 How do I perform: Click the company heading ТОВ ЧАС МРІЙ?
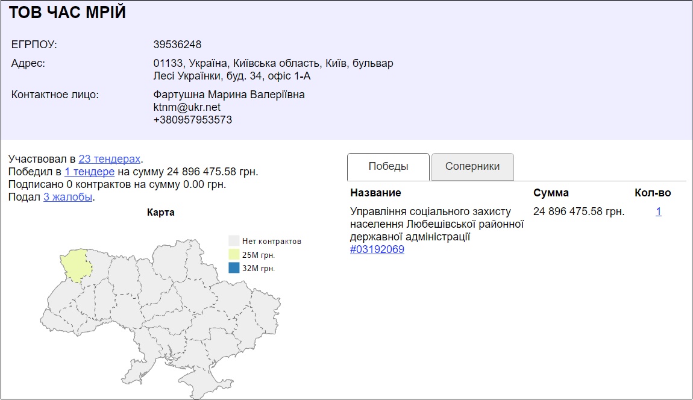click(67, 13)
